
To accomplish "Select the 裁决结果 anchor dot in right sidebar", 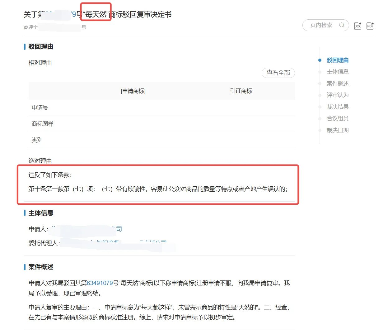I will pos(320,107).
